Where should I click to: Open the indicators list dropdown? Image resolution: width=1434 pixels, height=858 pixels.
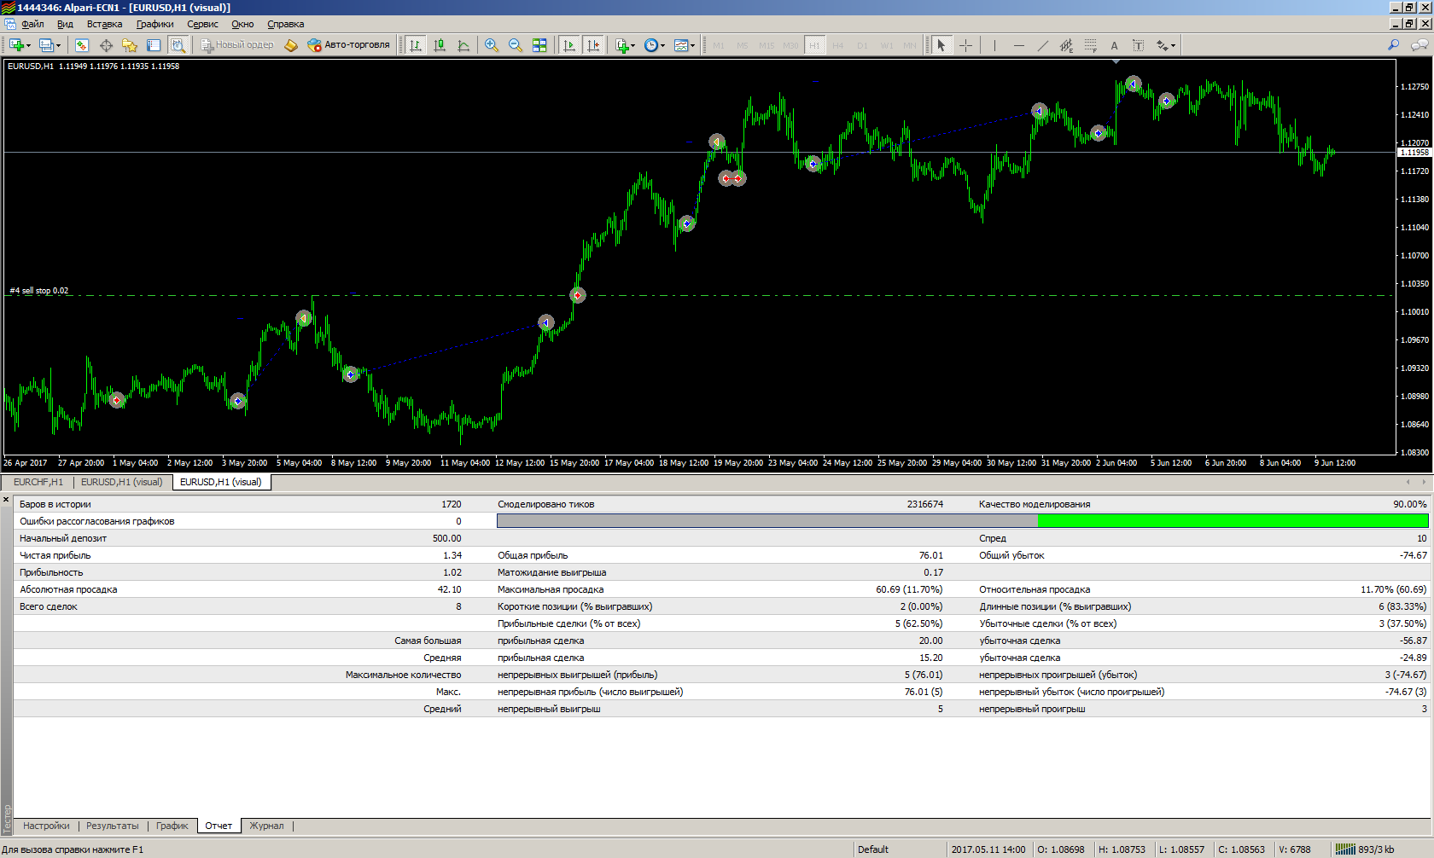pyautogui.click(x=632, y=46)
